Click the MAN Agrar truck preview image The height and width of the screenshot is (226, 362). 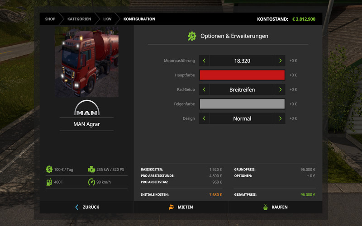click(87, 62)
